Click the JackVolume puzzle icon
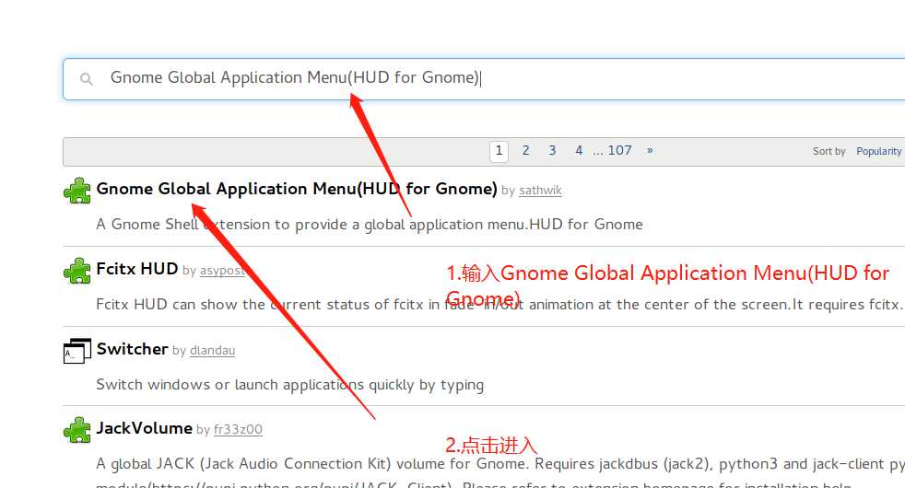 (77, 430)
